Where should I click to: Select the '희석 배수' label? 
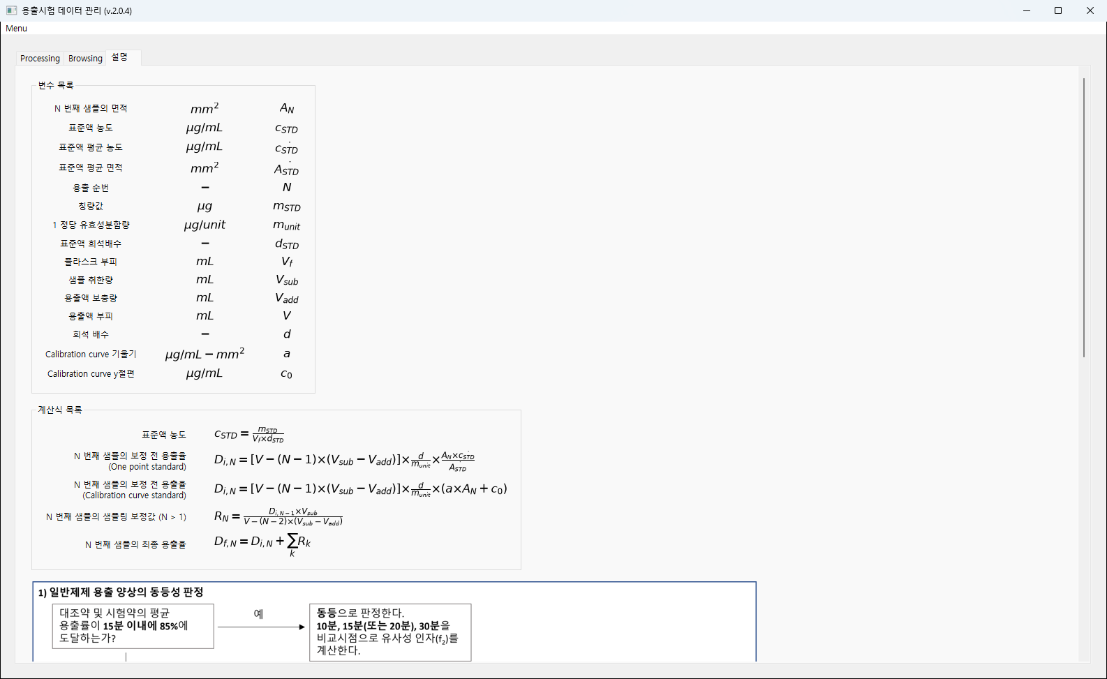[91, 334]
